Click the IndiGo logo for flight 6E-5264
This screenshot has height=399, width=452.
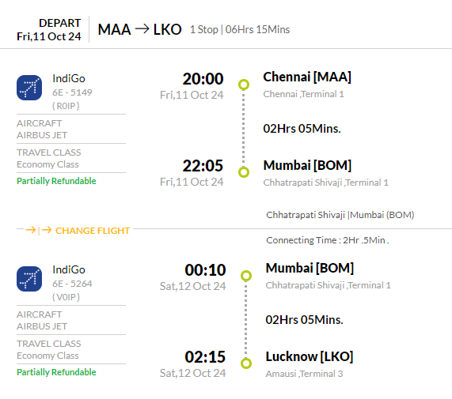click(x=29, y=279)
